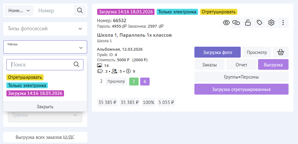Click the Выгрузка button
298x144 pixels.
pos(273,65)
